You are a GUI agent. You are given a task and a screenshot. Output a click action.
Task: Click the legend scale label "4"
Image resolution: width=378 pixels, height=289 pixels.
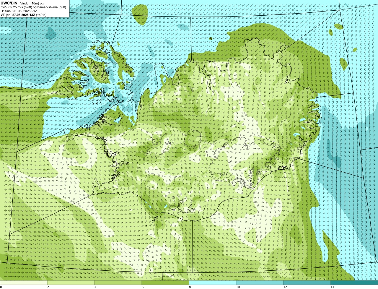click(95, 287)
